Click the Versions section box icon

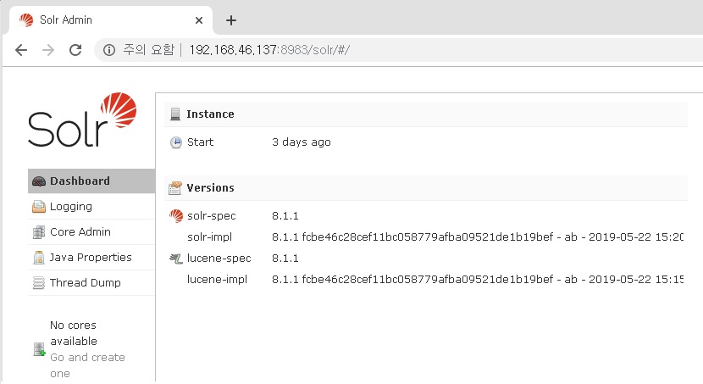pos(175,188)
